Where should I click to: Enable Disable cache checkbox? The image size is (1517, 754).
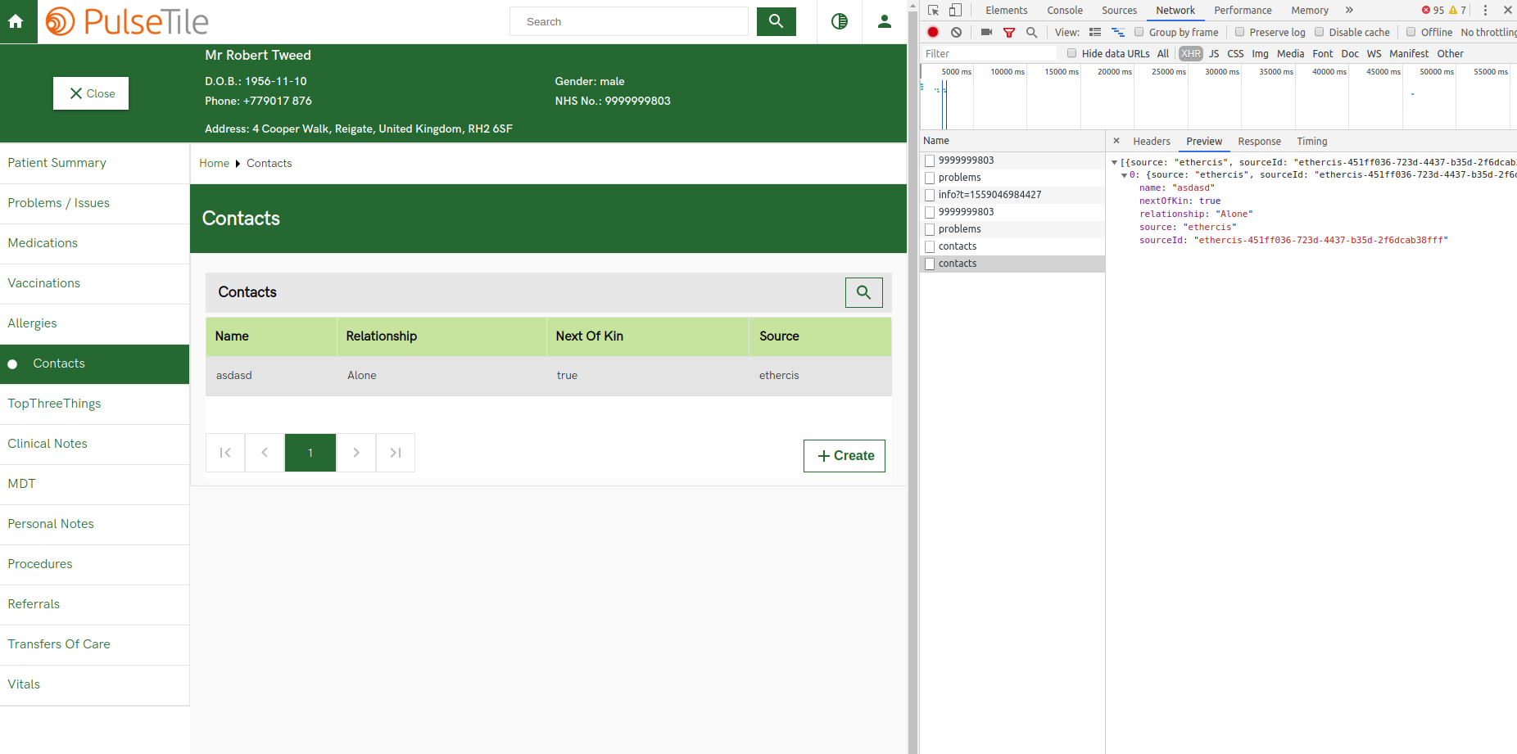tap(1319, 32)
